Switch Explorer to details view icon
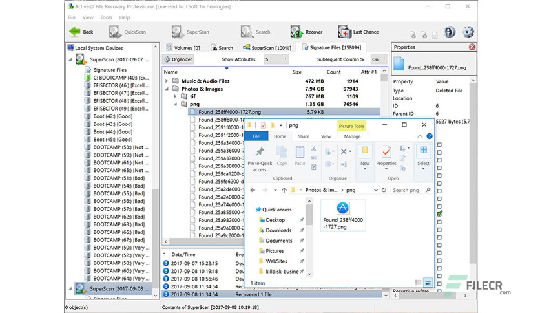Image resolution: width=540 pixels, height=313 pixels. point(419,283)
